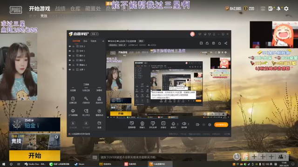Click the G-Coin 220 balance

249,8
